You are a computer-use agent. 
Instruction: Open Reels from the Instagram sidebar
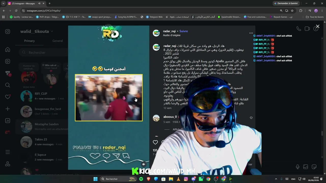coord(8,61)
